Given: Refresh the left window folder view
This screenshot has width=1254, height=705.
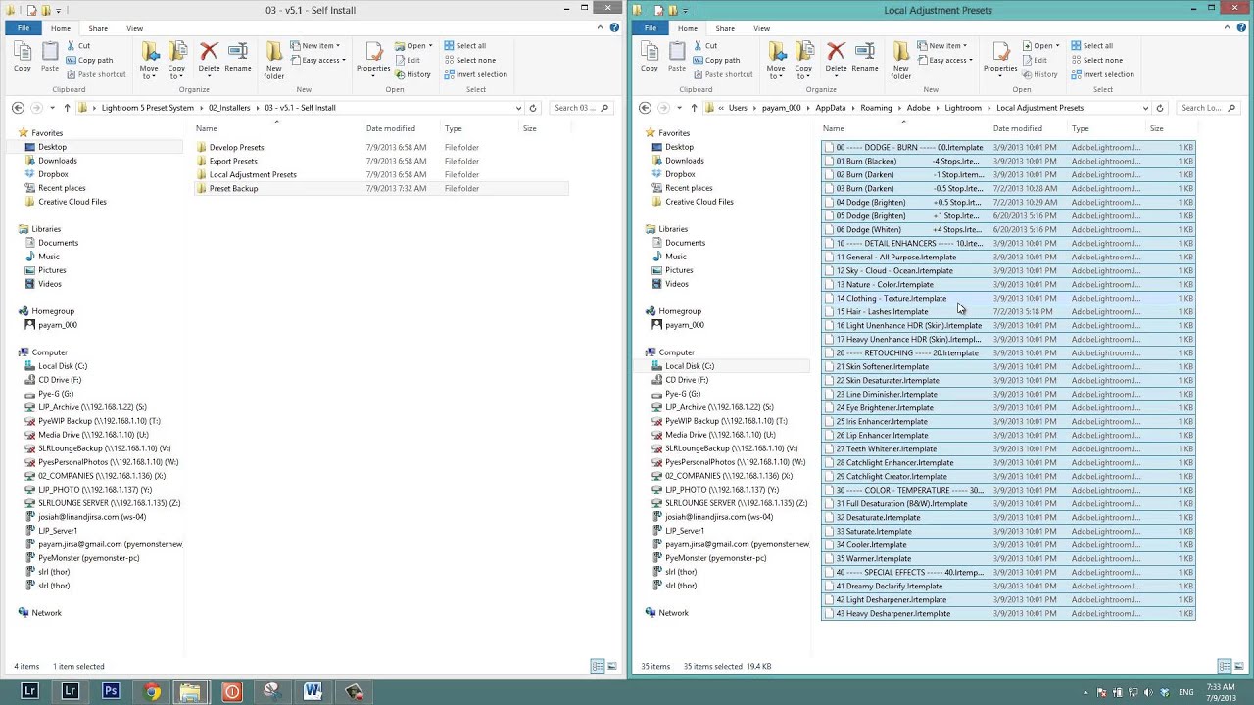Looking at the screenshot, I should click(x=533, y=108).
